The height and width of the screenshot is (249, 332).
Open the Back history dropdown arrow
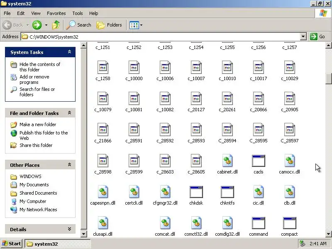point(27,25)
